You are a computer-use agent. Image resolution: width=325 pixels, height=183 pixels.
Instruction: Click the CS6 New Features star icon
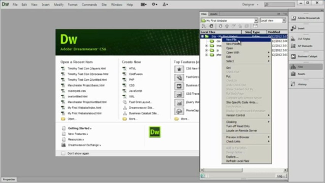click(179, 69)
